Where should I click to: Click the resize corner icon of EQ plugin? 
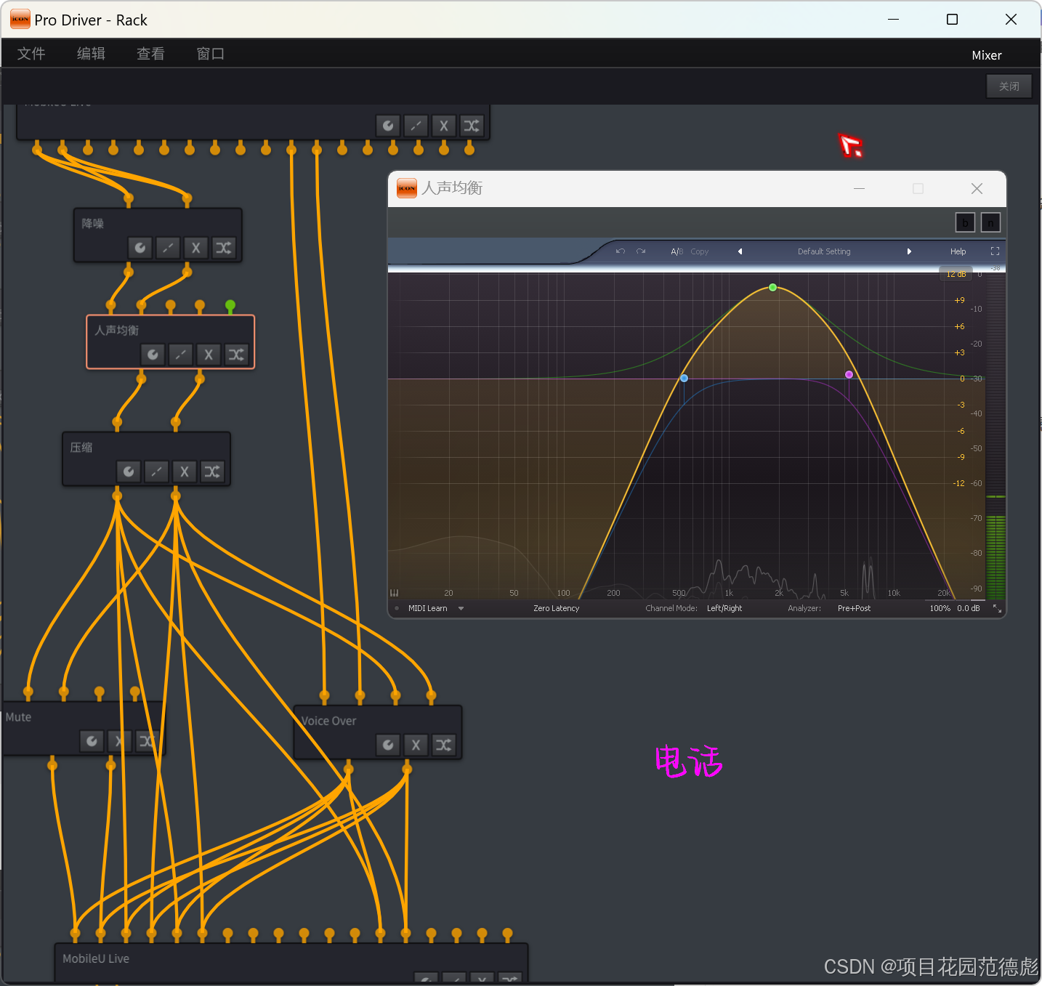tap(997, 609)
